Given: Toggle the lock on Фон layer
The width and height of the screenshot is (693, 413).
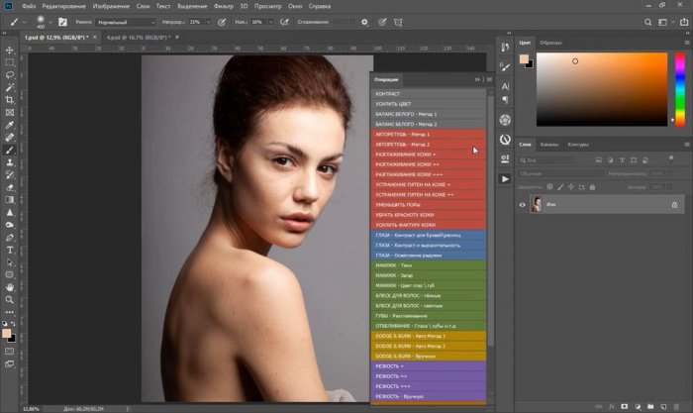Looking at the screenshot, I should point(675,205).
